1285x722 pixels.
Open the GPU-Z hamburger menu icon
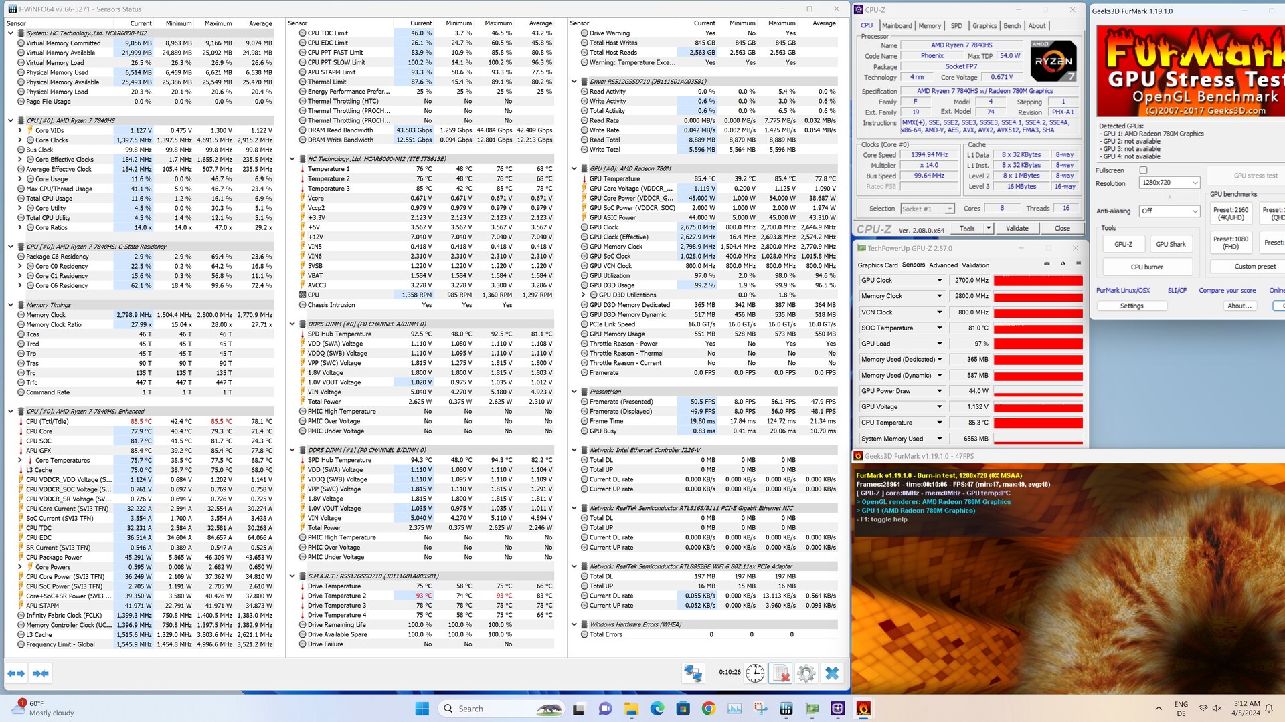click(1078, 264)
